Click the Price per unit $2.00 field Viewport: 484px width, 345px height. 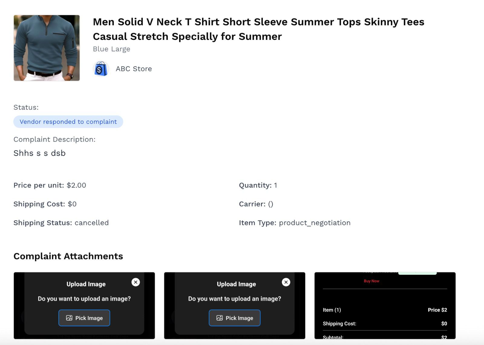click(x=50, y=185)
